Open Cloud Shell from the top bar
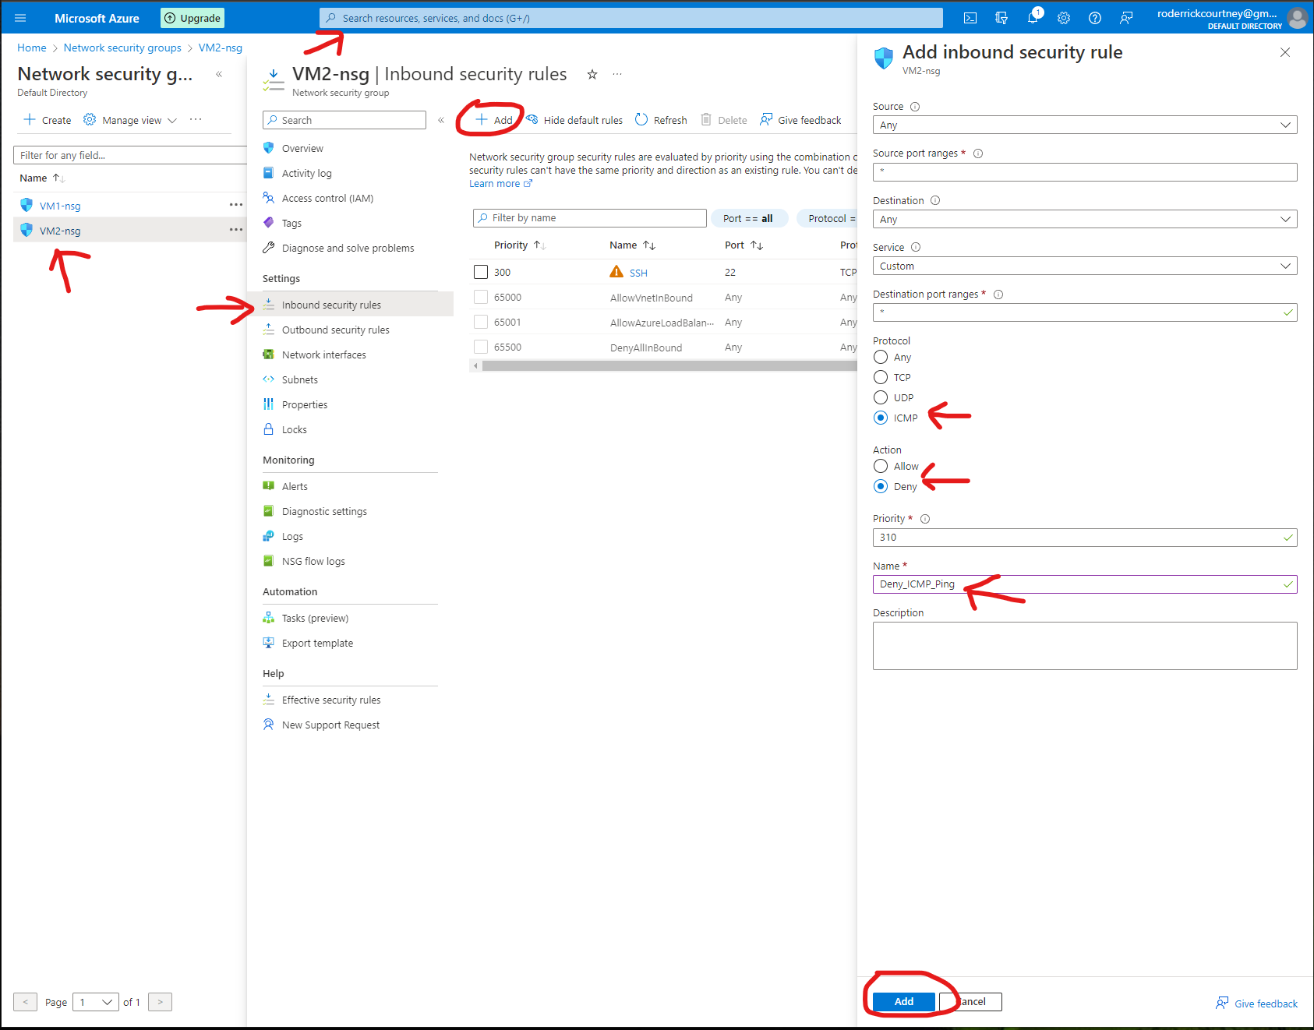The image size is (1314, 1030). [970, 18]
